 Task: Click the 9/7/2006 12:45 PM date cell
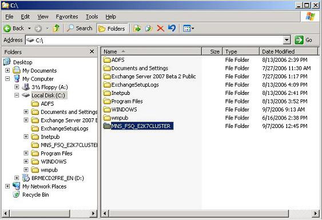click(x=285, y=126)
